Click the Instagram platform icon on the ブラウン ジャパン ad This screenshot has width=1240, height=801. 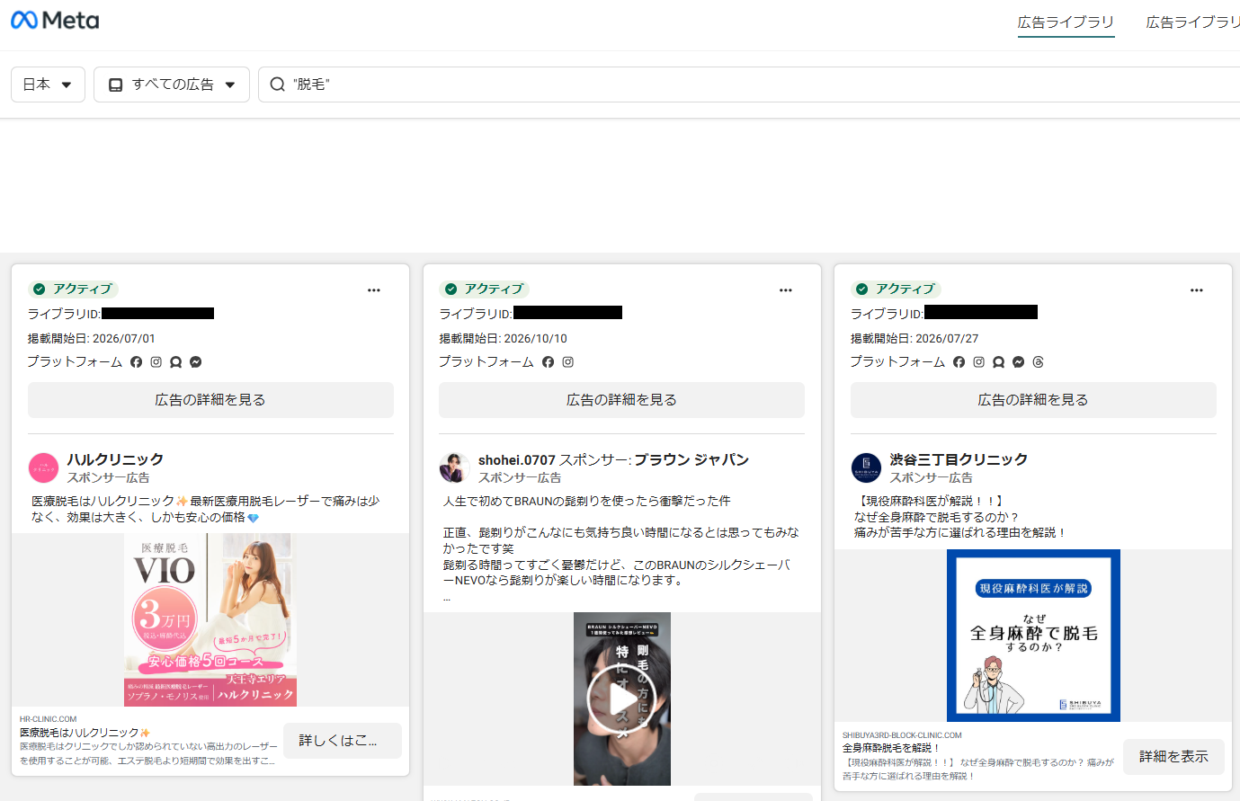[568, 362]
